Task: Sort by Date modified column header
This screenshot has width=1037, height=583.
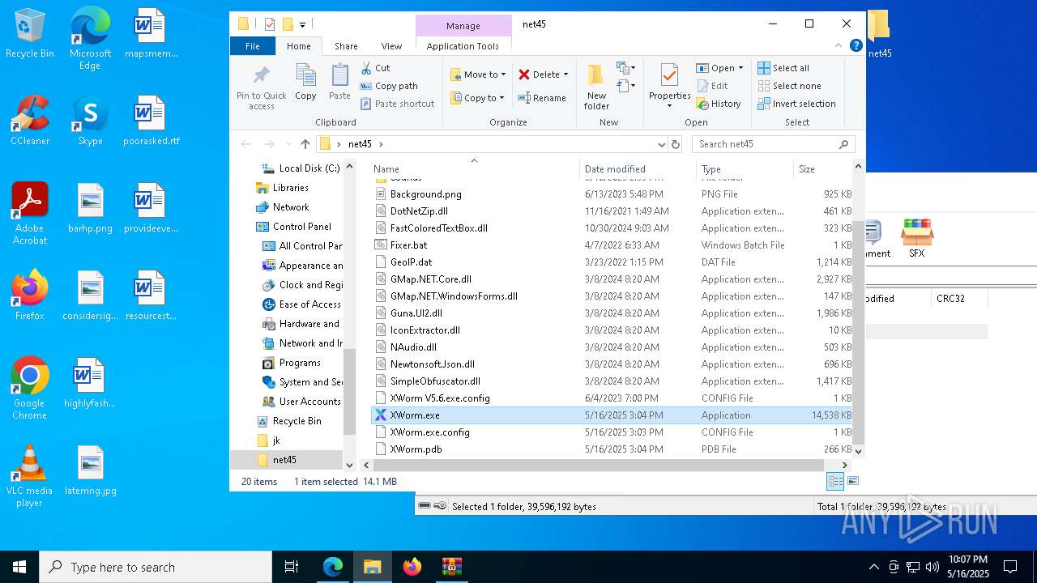Action: click(x=638, y=168)
